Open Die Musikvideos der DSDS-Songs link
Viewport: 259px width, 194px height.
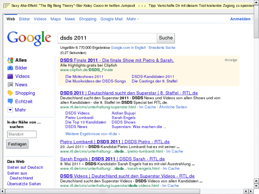click(x=95, y=81)
